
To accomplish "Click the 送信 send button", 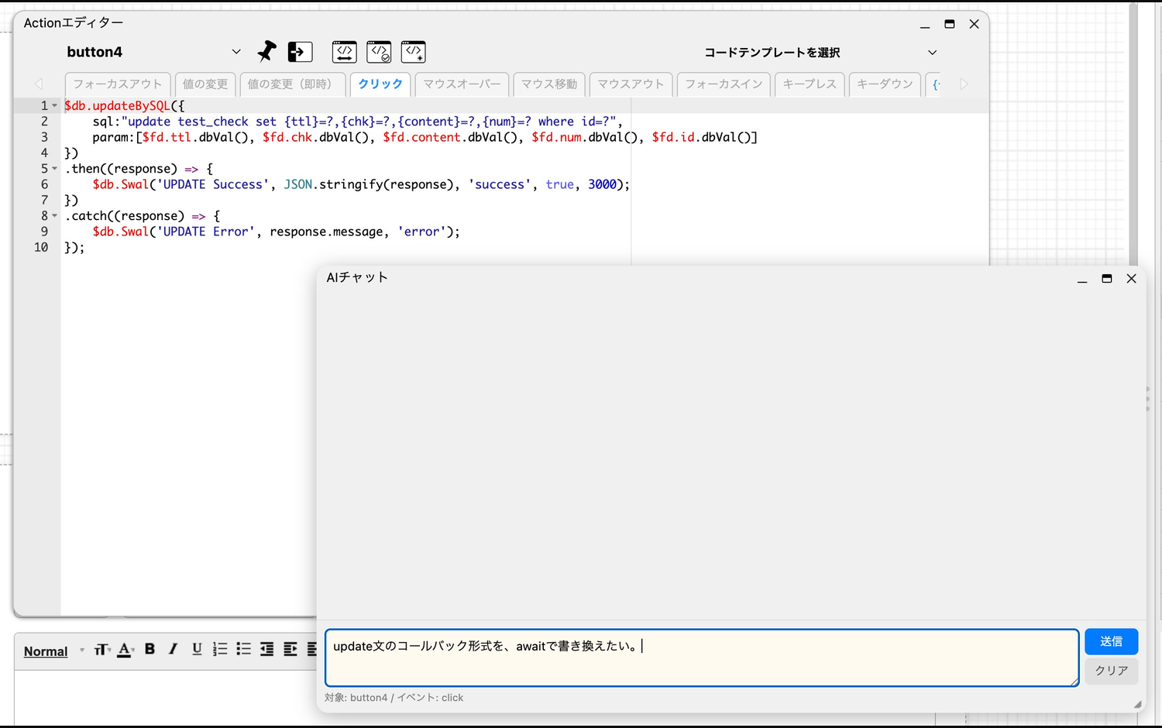I will [1111, 641].
